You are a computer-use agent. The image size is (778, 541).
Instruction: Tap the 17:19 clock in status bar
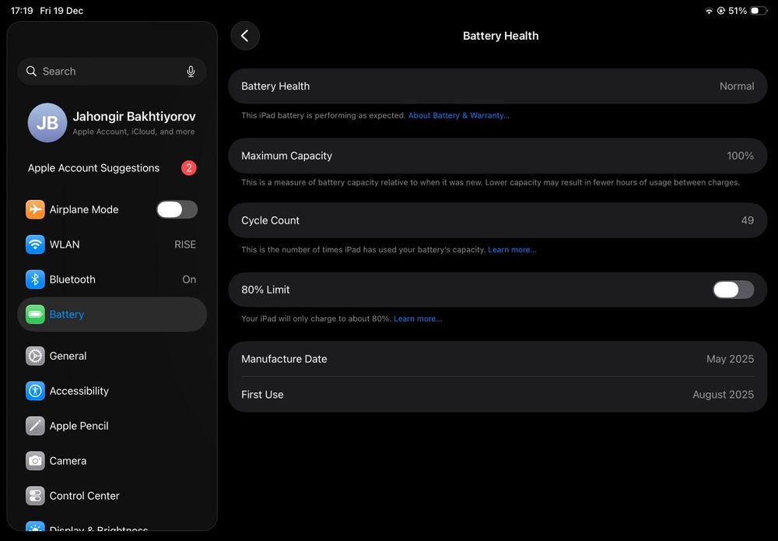pyautogui.click(x=22, y=10)
